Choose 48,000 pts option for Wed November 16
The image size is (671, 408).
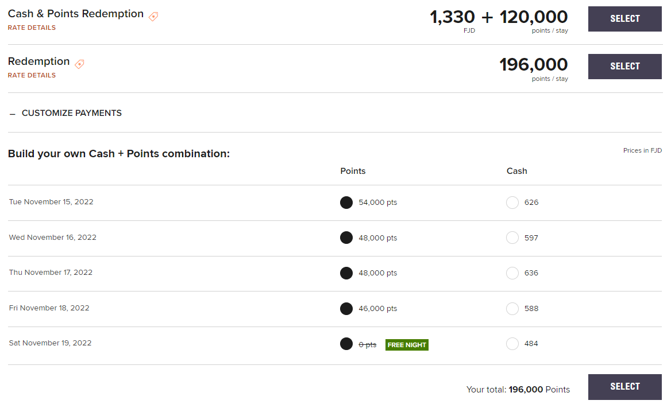(346, 238)
